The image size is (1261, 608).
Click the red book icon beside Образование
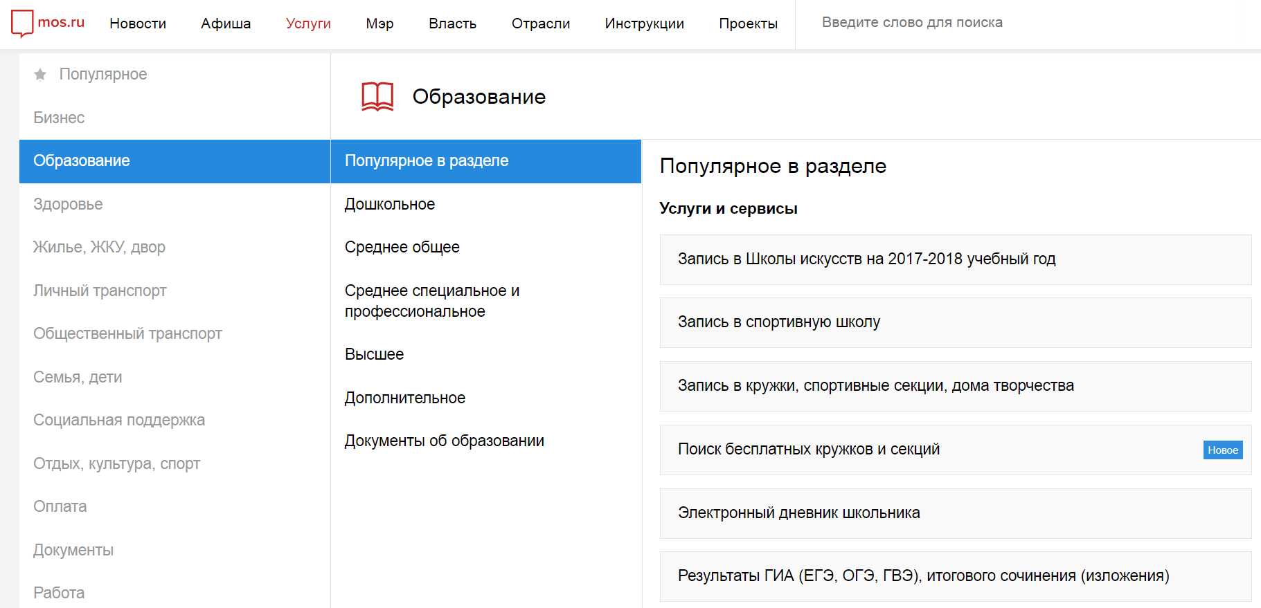click(377, 97)
